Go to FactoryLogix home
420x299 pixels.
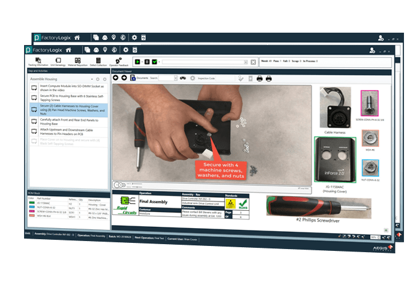point(68,50)
